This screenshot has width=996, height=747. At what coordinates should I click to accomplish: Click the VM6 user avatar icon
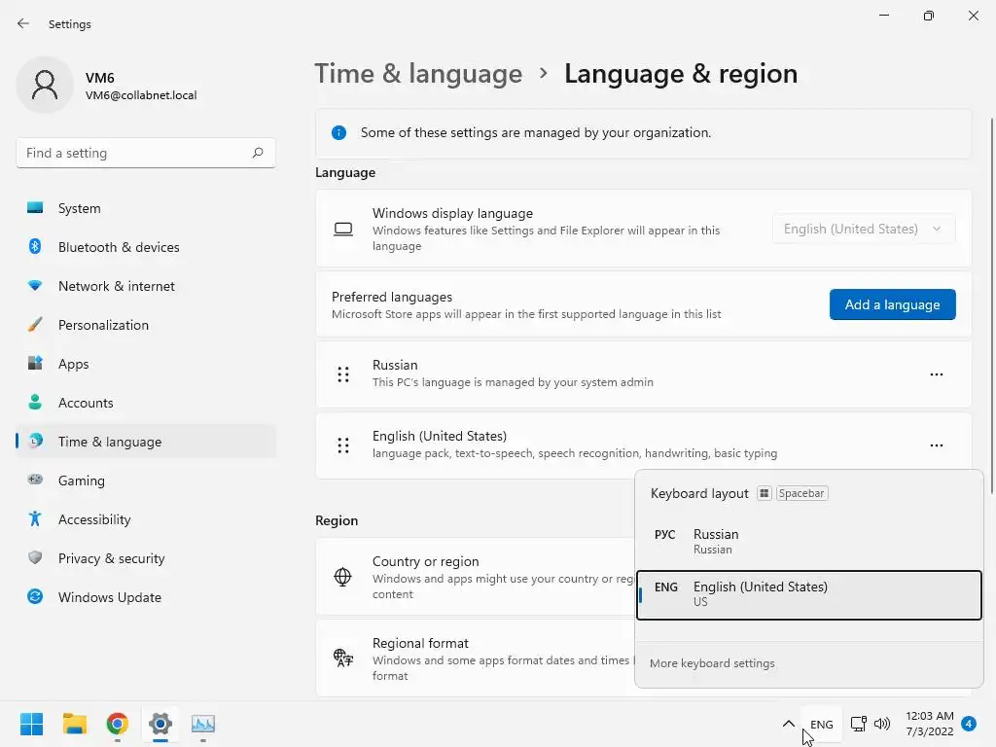point(45,85)
